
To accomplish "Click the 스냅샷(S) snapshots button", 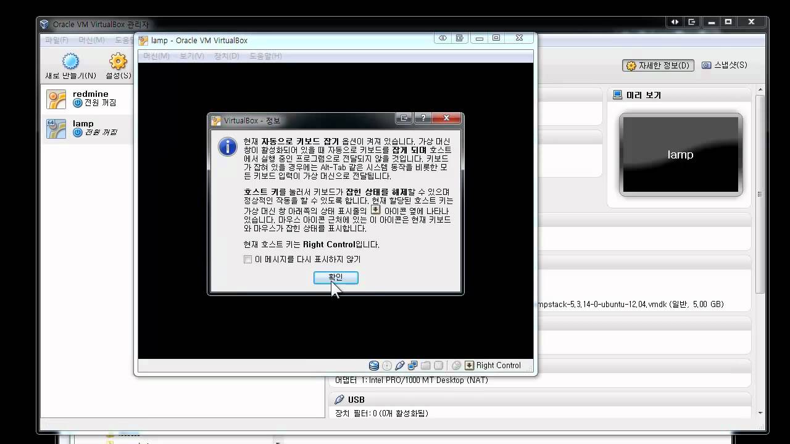I will [725, 65].
